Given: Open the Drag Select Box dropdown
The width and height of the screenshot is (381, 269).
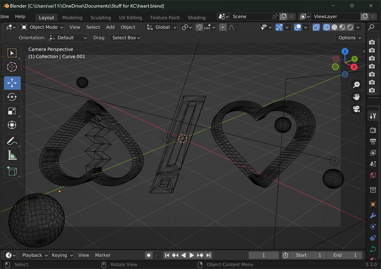Looking at the screenshot, I should (125, 38).
